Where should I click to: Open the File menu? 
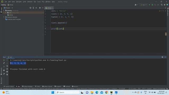click(x=6, y=2)
